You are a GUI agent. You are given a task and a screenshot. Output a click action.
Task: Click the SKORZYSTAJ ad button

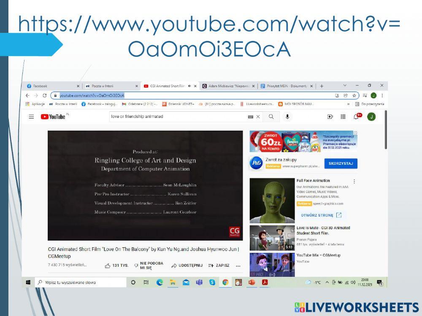341,163
